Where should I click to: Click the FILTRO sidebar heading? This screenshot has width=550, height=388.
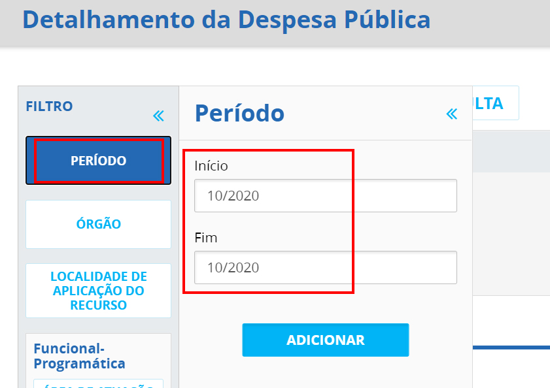[x=49, y=106]
